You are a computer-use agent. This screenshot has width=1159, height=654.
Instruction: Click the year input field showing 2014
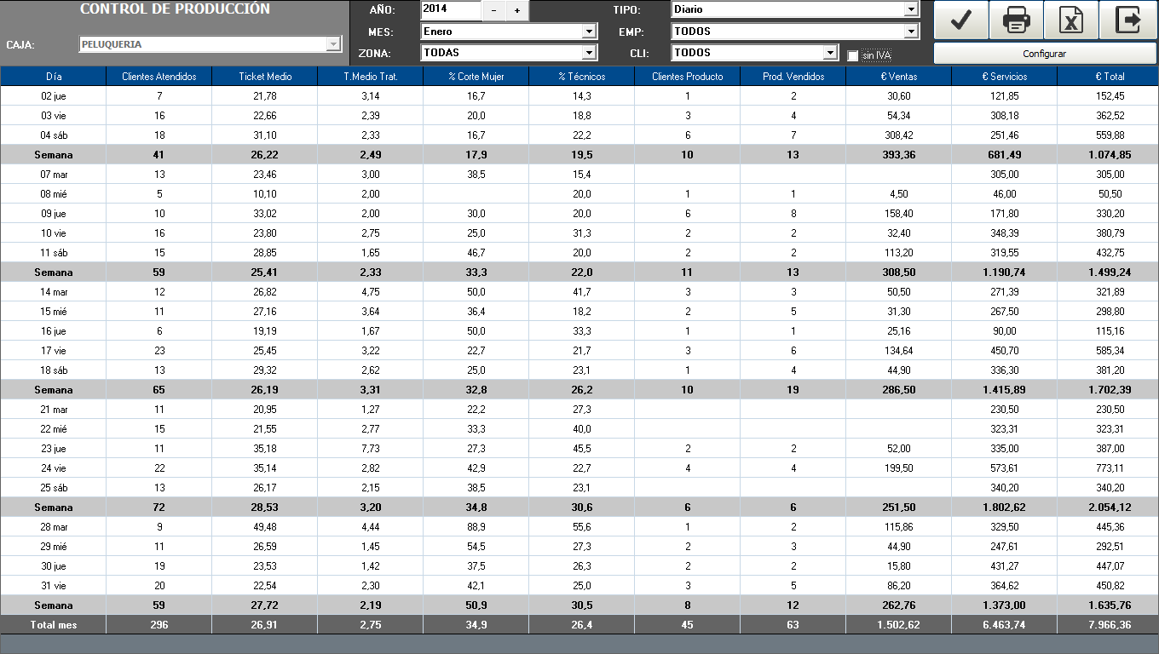coord(451,9)
